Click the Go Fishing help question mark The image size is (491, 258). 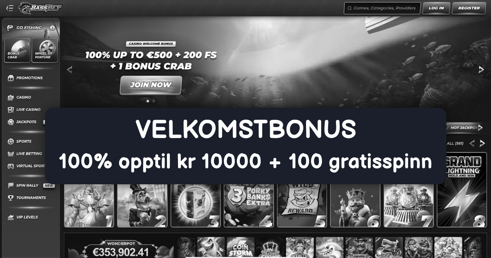click(52, 28)
